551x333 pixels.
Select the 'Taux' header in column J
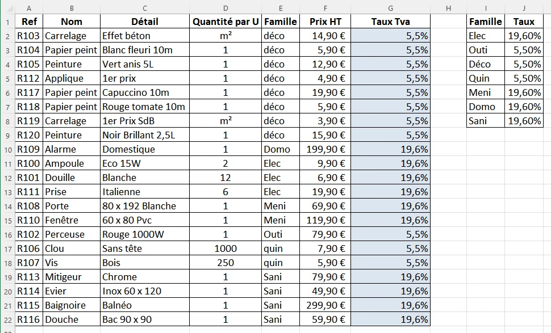[x=523, y=22]
